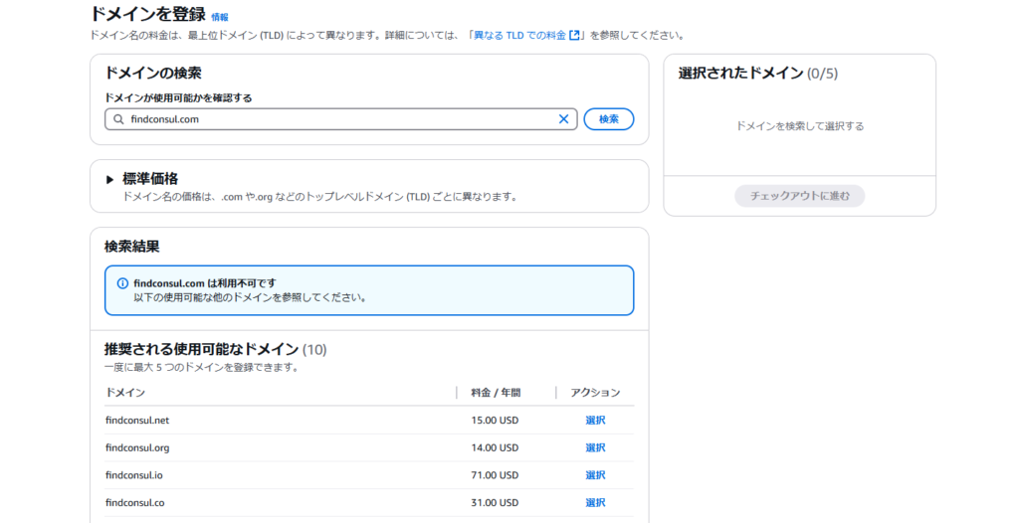Click the 選択されたドメイン panel heading

(x=740, y=74)
